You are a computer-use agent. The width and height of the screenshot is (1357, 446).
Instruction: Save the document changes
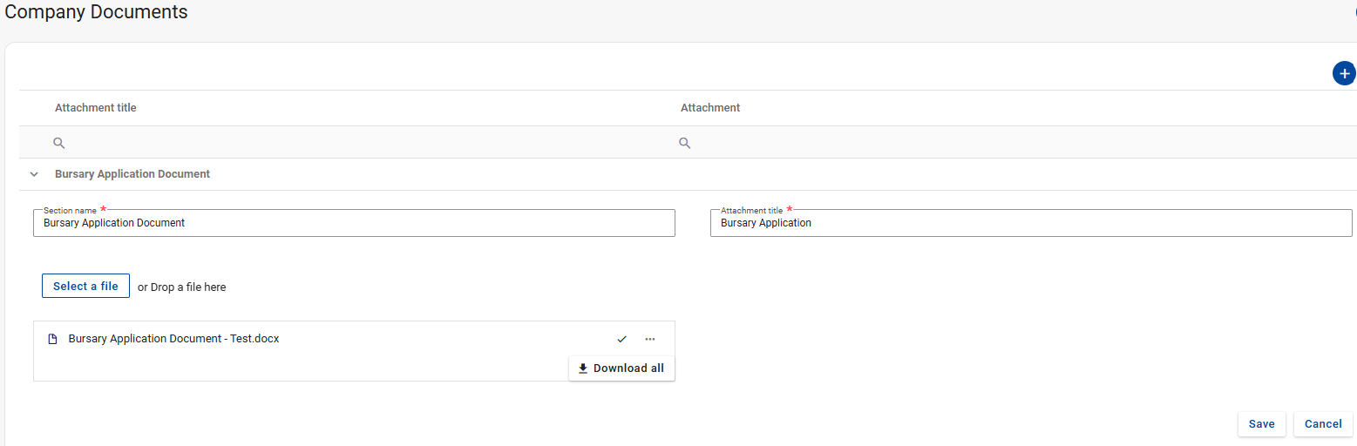pyautogui.click(x=1261, y=424)
